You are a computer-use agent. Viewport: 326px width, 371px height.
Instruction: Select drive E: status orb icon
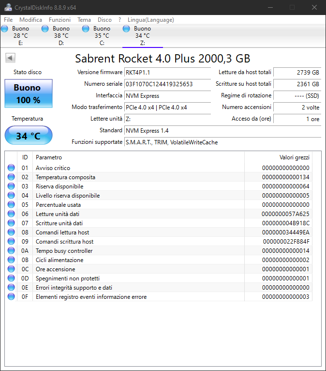[x=5, y=29]
